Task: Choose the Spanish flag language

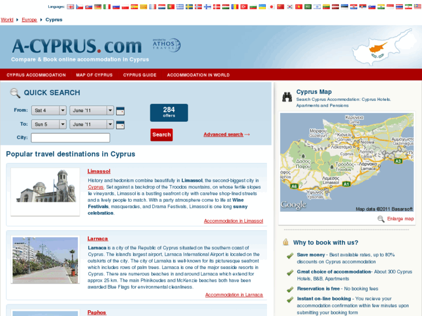Action: tap(134, 7)
